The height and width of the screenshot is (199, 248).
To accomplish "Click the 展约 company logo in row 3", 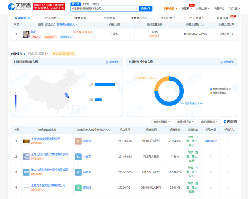I will [x=26, y=172].
